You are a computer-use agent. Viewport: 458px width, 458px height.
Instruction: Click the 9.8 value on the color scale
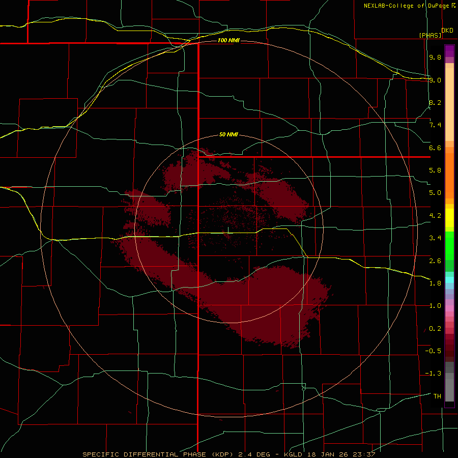point(435,57)
